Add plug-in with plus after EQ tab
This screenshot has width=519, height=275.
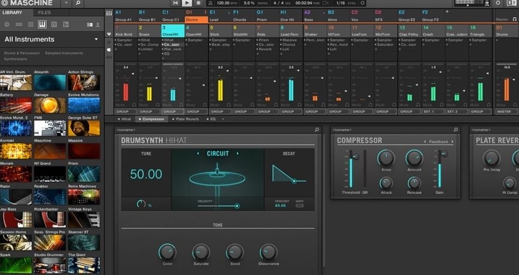(x=223, y=119)
